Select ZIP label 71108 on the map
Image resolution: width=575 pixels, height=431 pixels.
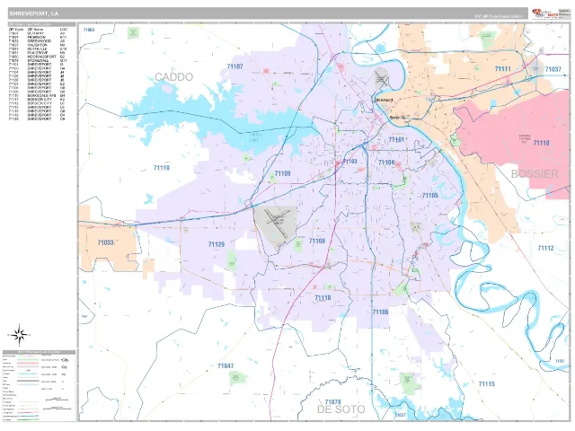317,241
